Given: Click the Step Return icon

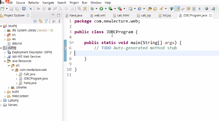Looking at the screenshot, I should [x=72, y=9].
